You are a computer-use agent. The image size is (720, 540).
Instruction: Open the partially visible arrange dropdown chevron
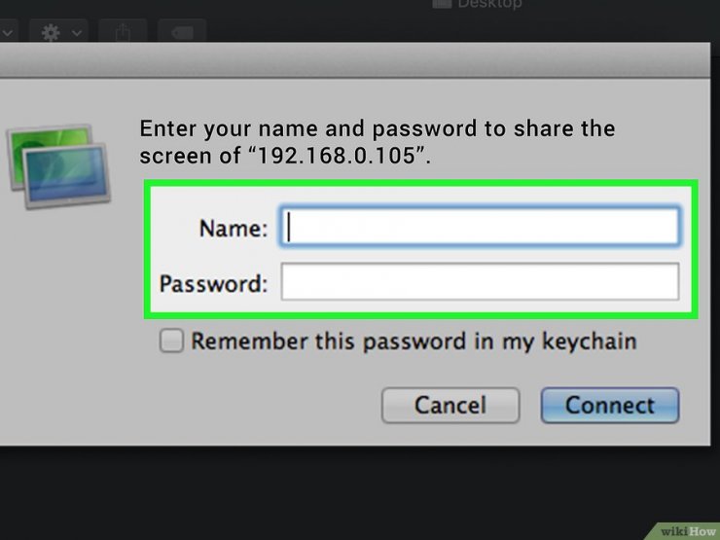click(x=8, y=33)
